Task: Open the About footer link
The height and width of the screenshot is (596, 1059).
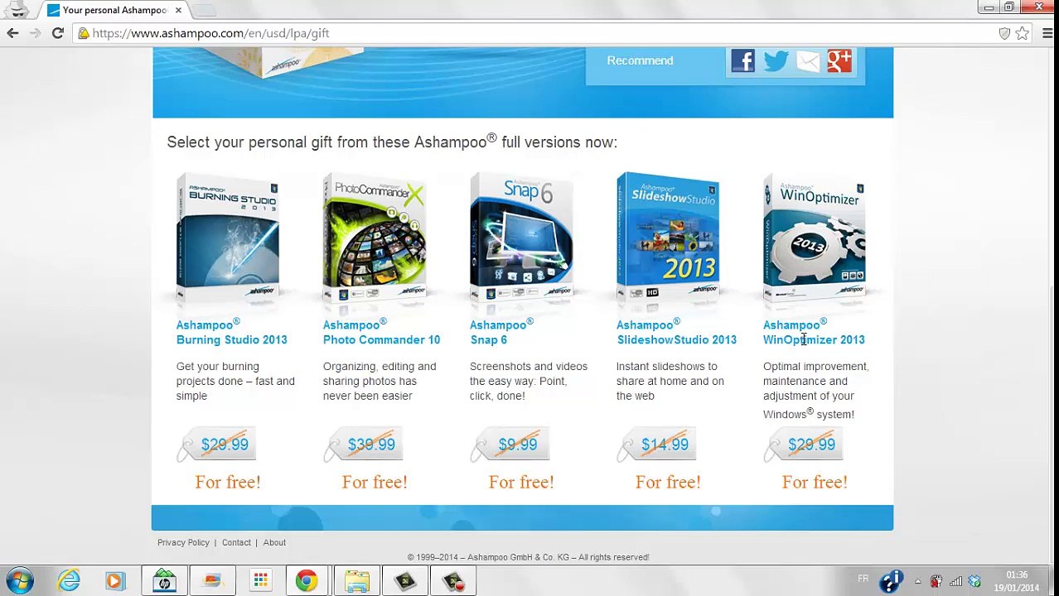Action: (274, 542)
